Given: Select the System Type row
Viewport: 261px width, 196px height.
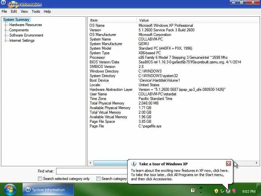Looking at the screenshot, I should click(174, 53).
